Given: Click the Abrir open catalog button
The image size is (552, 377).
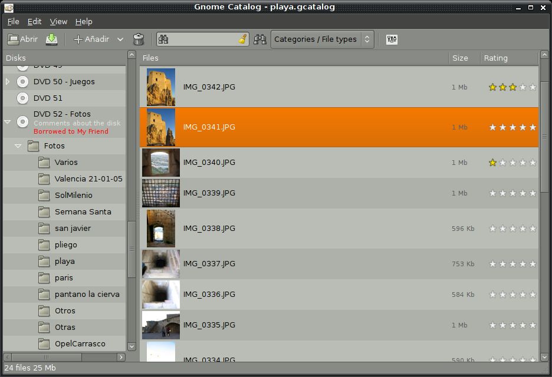Looking at the screenshot, I should click(22, 39).
